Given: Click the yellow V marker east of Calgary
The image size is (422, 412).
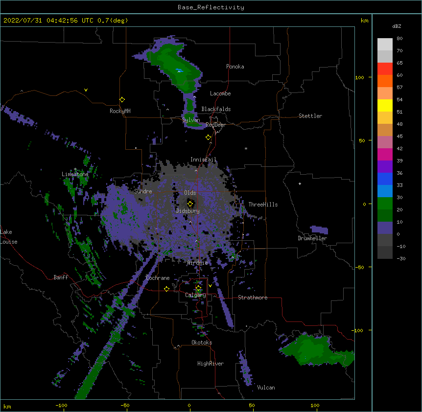Looking at the screenshot, I should [x=210, y=286].
